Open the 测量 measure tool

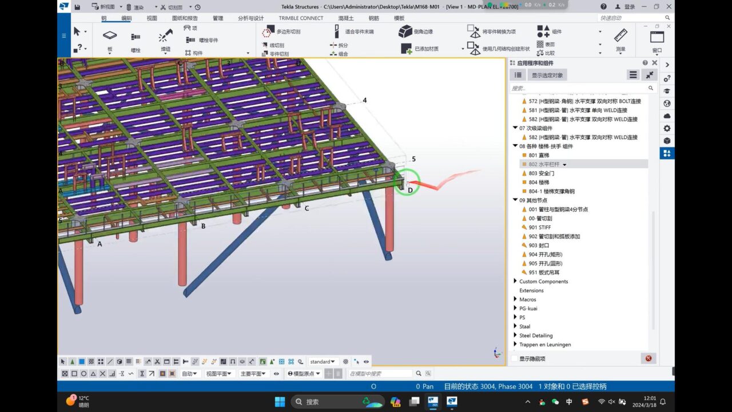click(620, 40)
